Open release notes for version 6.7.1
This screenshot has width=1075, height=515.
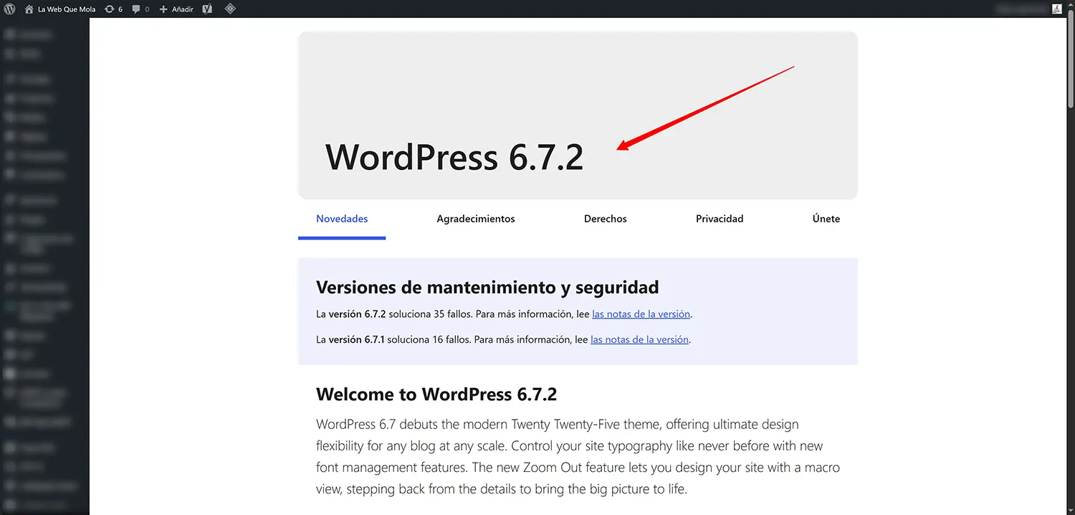point(639,339)
